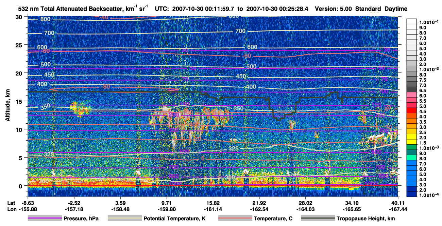Click the red color bar swatch labeled 4.5
The width and height of the screenshot is (442, 226).
coord(411,110)
